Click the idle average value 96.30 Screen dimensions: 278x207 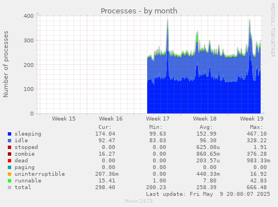208,141
